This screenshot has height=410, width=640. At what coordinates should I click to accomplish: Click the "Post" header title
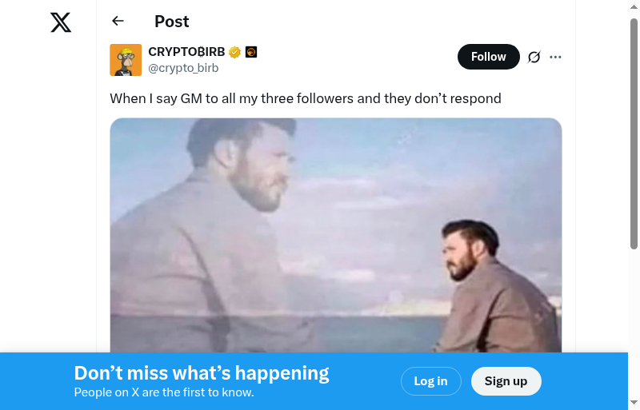click(172, 22)
